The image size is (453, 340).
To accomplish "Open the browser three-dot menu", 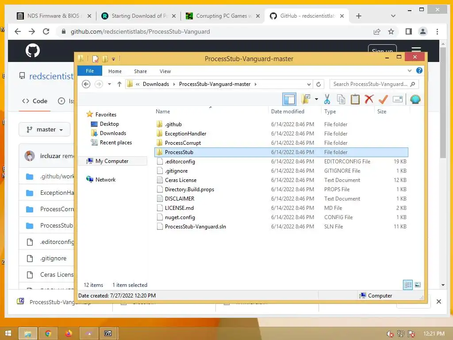I will pos(437,31).
